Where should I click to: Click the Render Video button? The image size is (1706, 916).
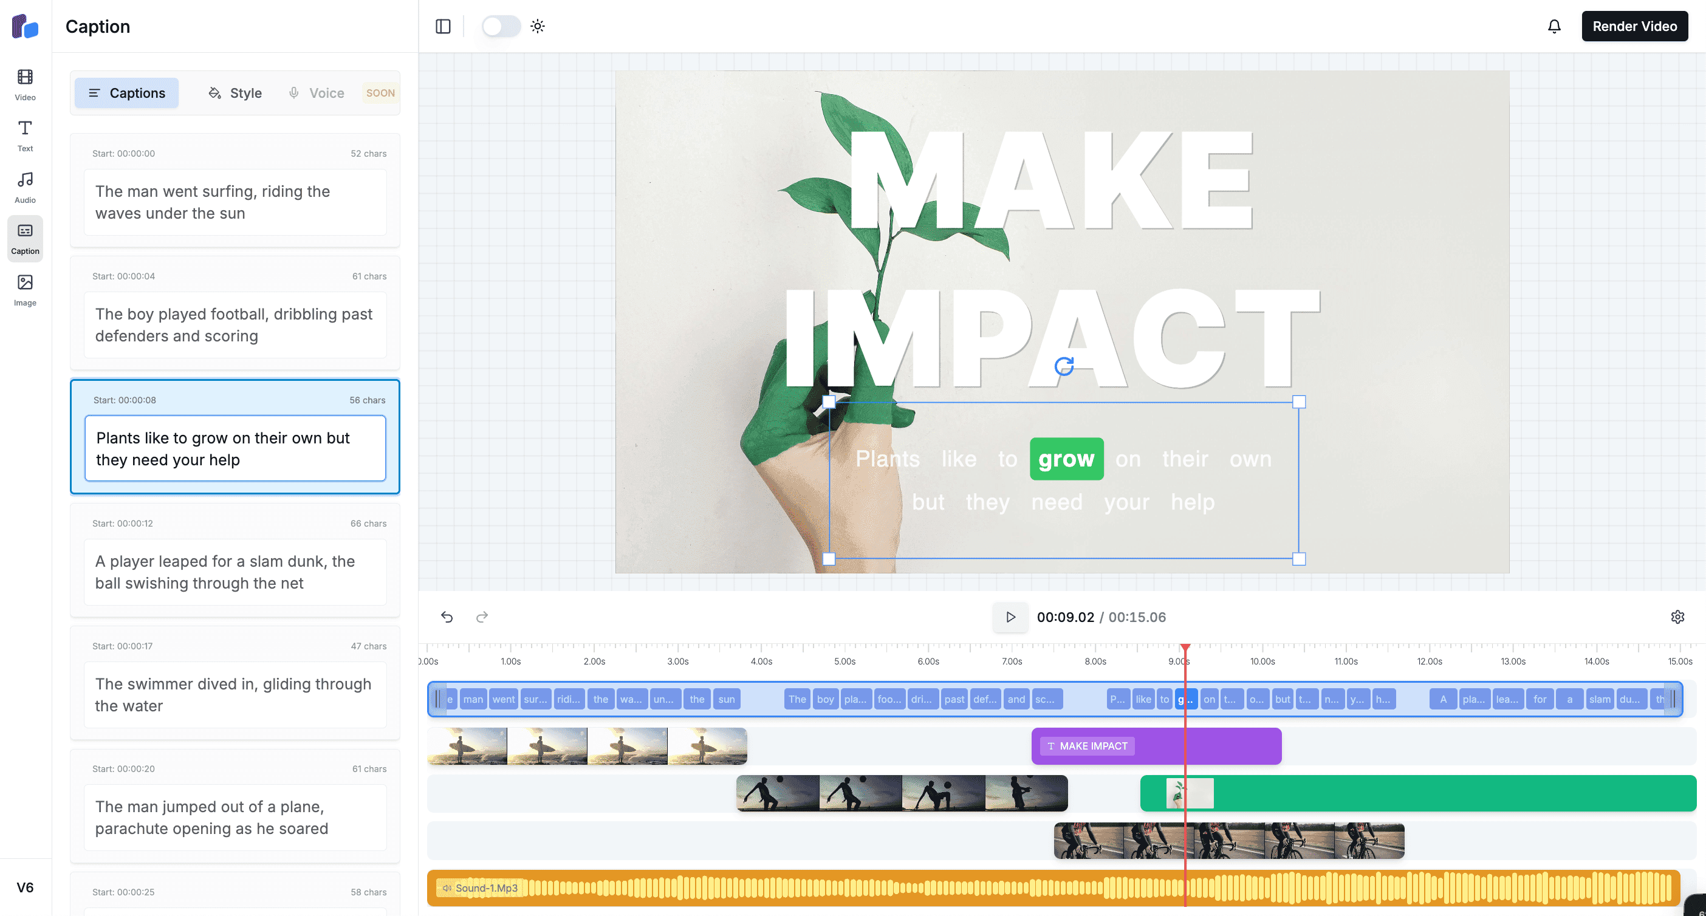click(1634, 27)
